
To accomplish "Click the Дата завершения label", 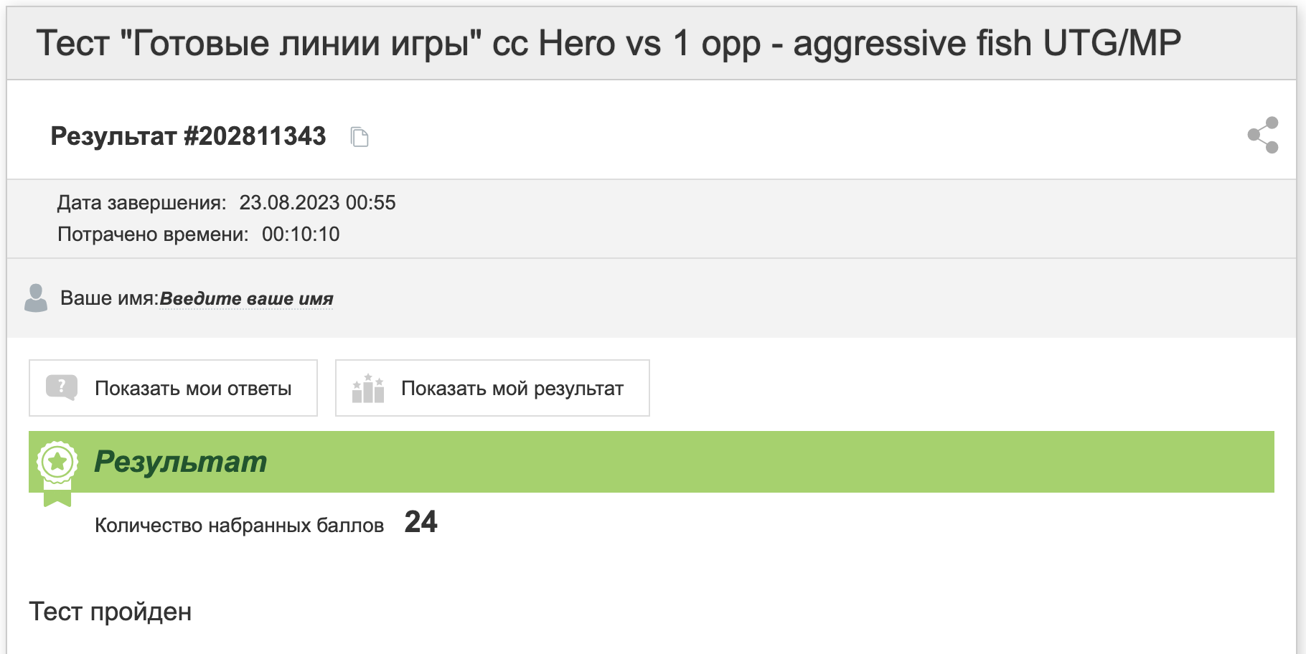I will 142,203.
